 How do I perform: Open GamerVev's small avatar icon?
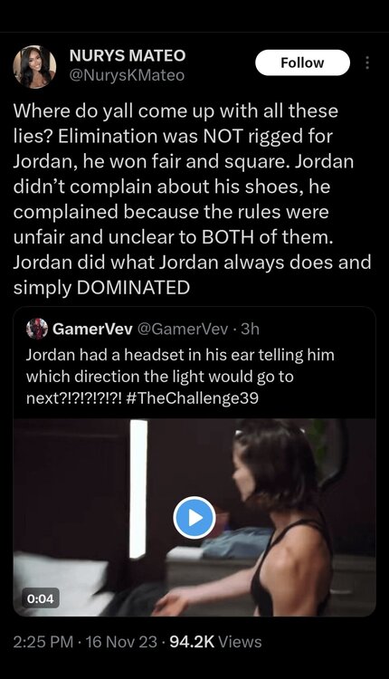pos(36,330)
